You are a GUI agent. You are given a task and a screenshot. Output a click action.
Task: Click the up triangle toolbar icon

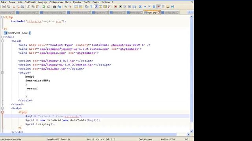pos(145,7)
